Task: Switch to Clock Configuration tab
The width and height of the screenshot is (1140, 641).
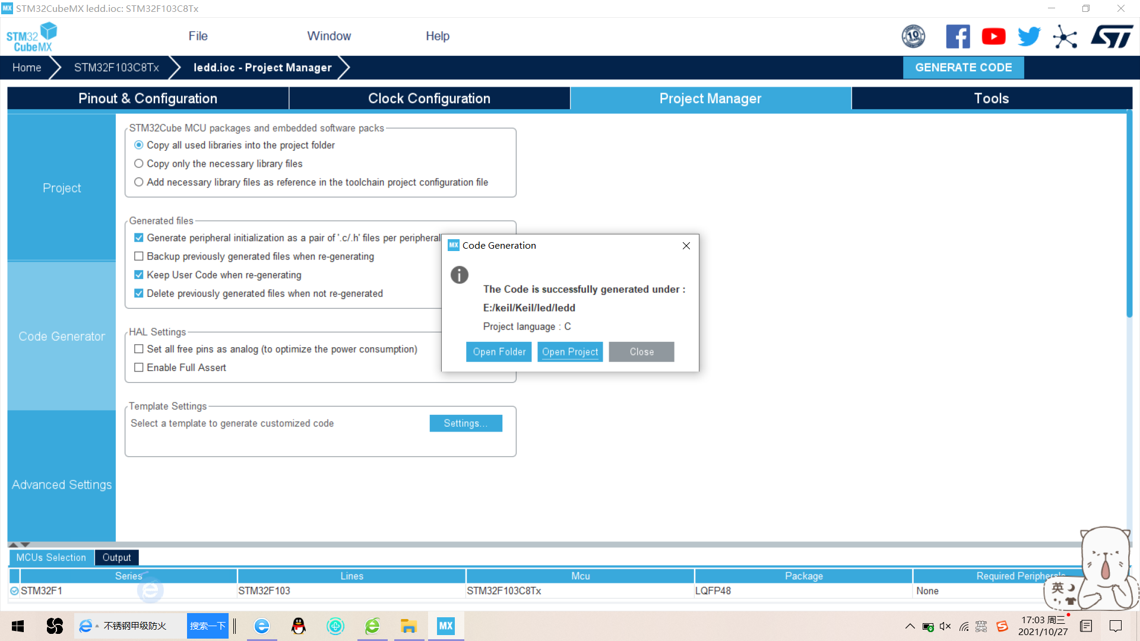Action: click(x=429, y=99)
